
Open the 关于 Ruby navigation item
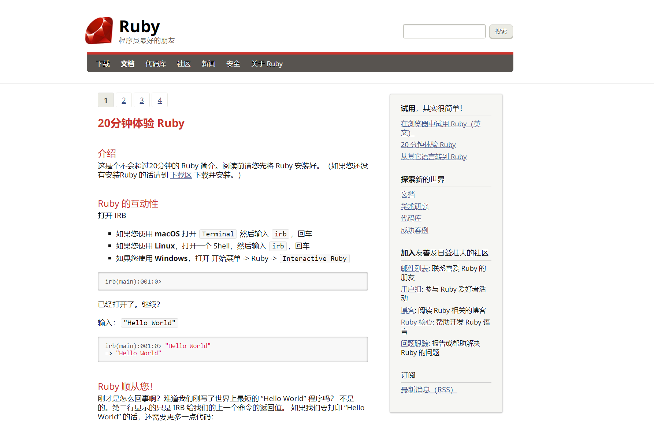point(267,64)
